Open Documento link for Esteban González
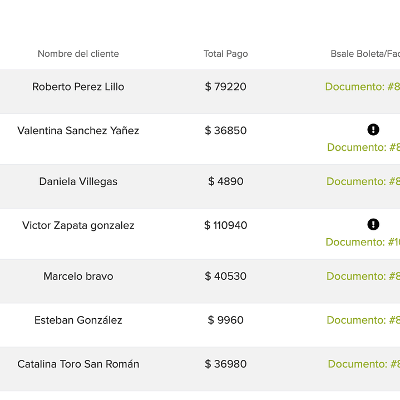Image resolution: width=400 pixels, height=400 pixels. coord(363,320)
